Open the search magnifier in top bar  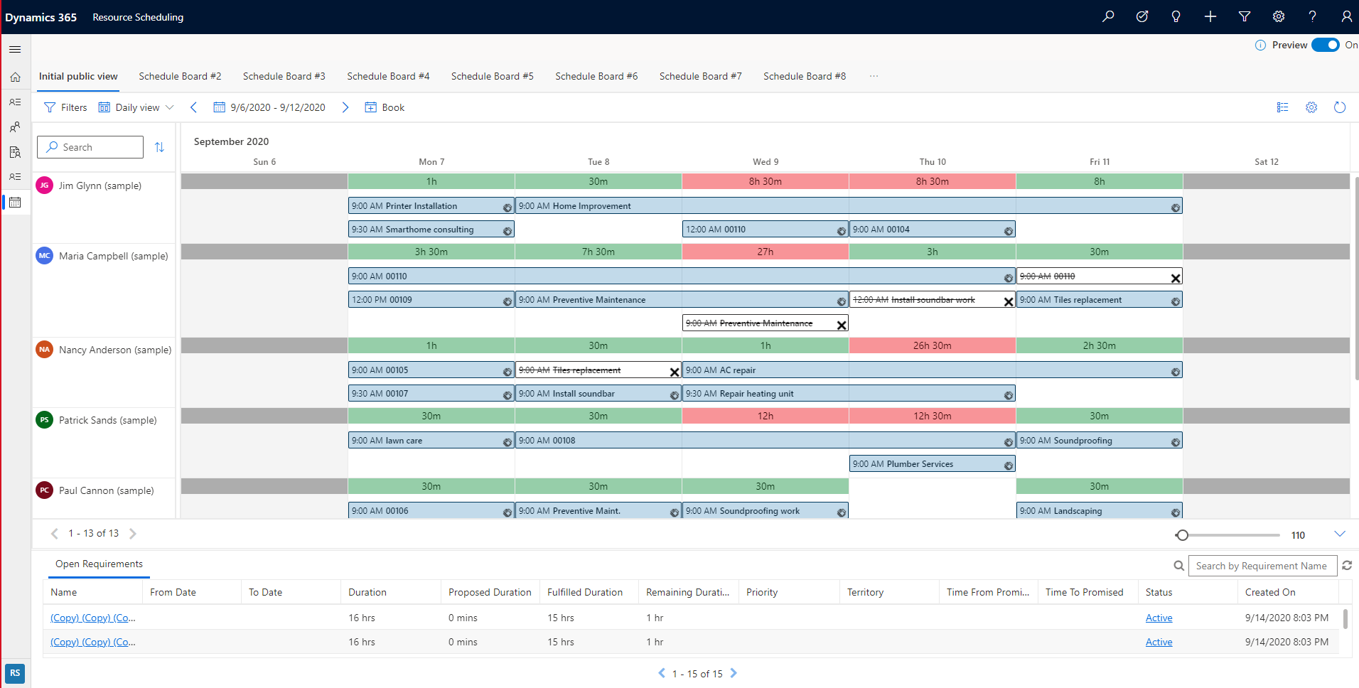click(x=1108, y=16)
